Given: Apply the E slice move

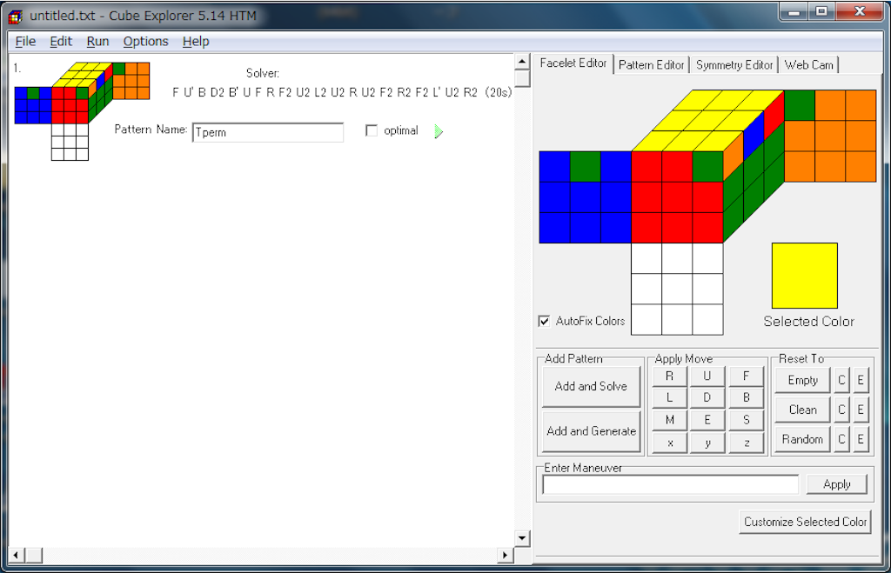Looking at the screenshot, I should [707, 420].
